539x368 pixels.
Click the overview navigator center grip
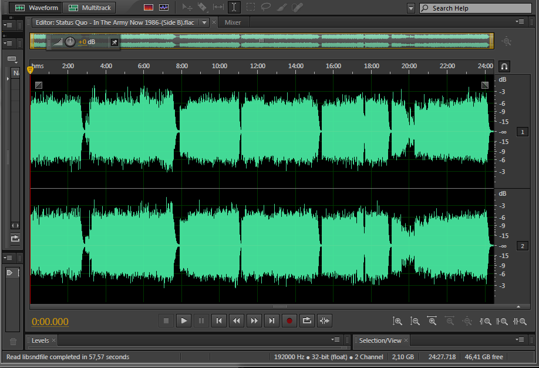tap(262, 41)
